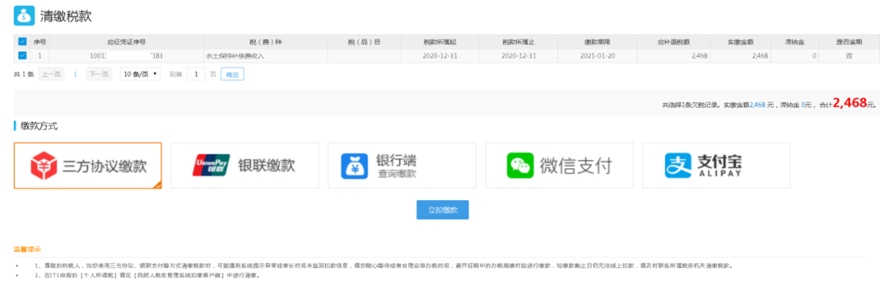Image resolution: width=880 pixels, height=304 pixels.
Task: Select the 支付宝 Alipay option
Action: point(716,166)
